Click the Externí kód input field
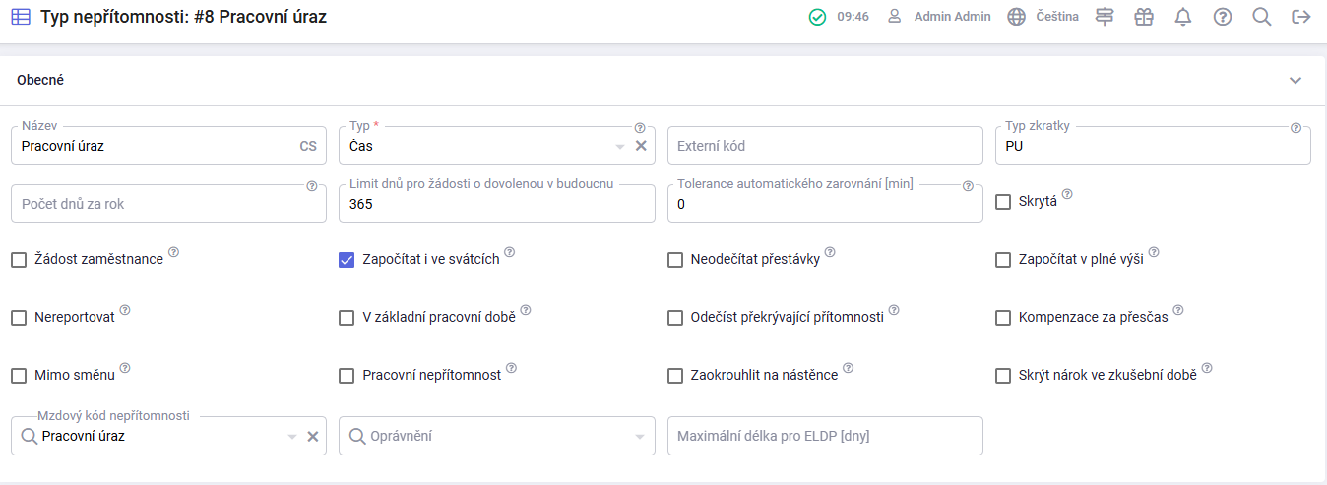 point(825,146)
